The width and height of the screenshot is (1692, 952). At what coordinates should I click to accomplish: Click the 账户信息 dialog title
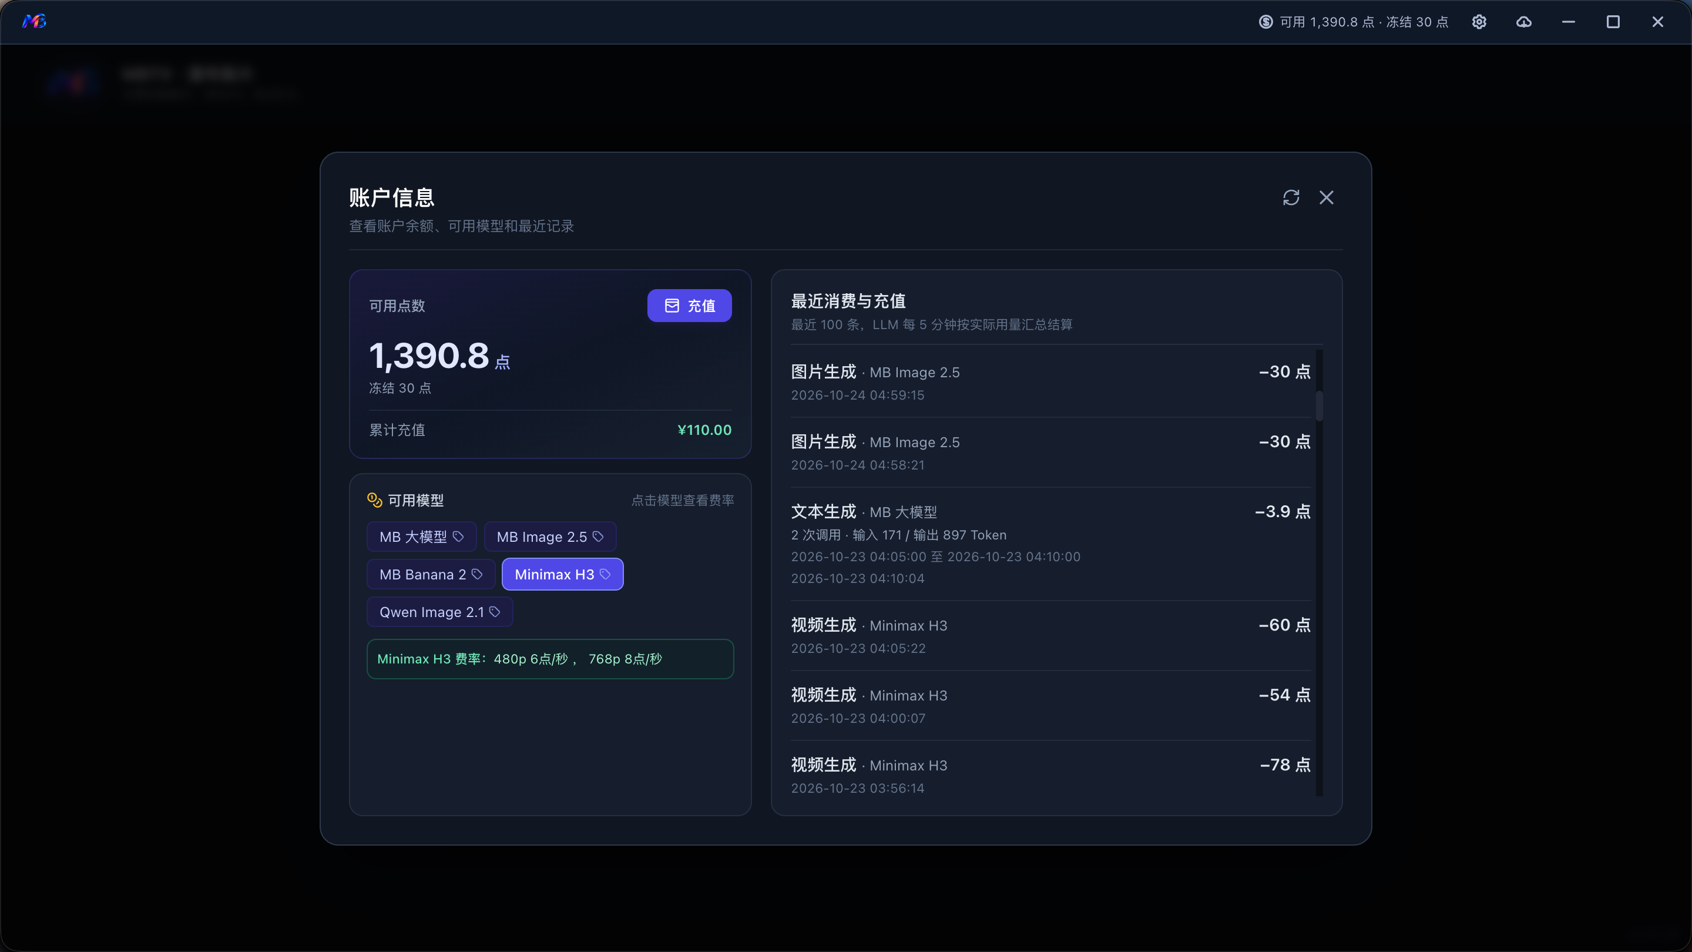pos(391,197)
